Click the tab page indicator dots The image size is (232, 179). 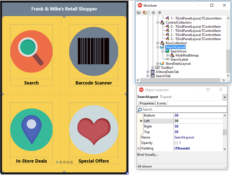pos(64,162)
